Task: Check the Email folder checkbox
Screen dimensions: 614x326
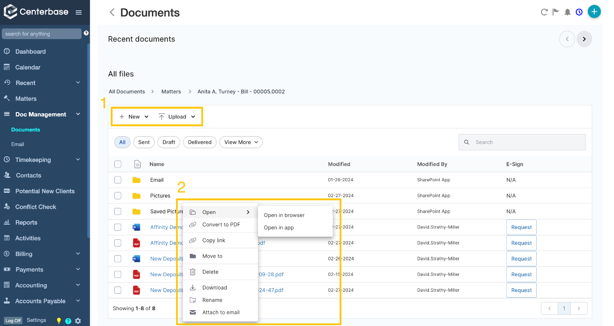Action: click(x=118, y=180)
